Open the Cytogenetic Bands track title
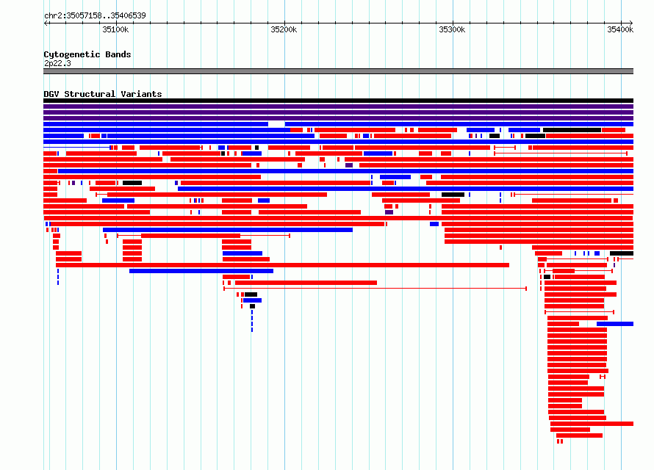This screenshot has height=470, width=654. (87, 54)
